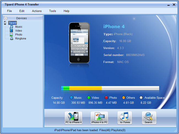Open the Help menu

click(66, 11)
